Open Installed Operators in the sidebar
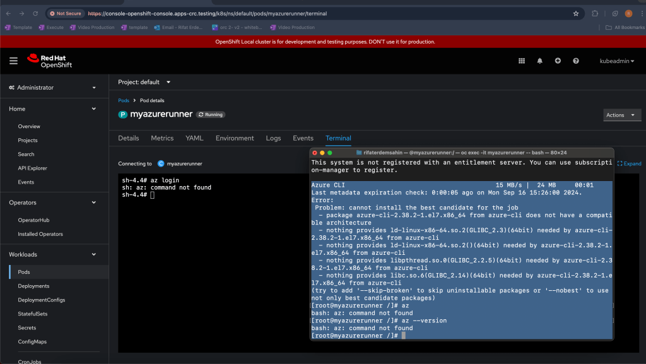Viewport: 646px width, 364px height. (x=40, y=234)
